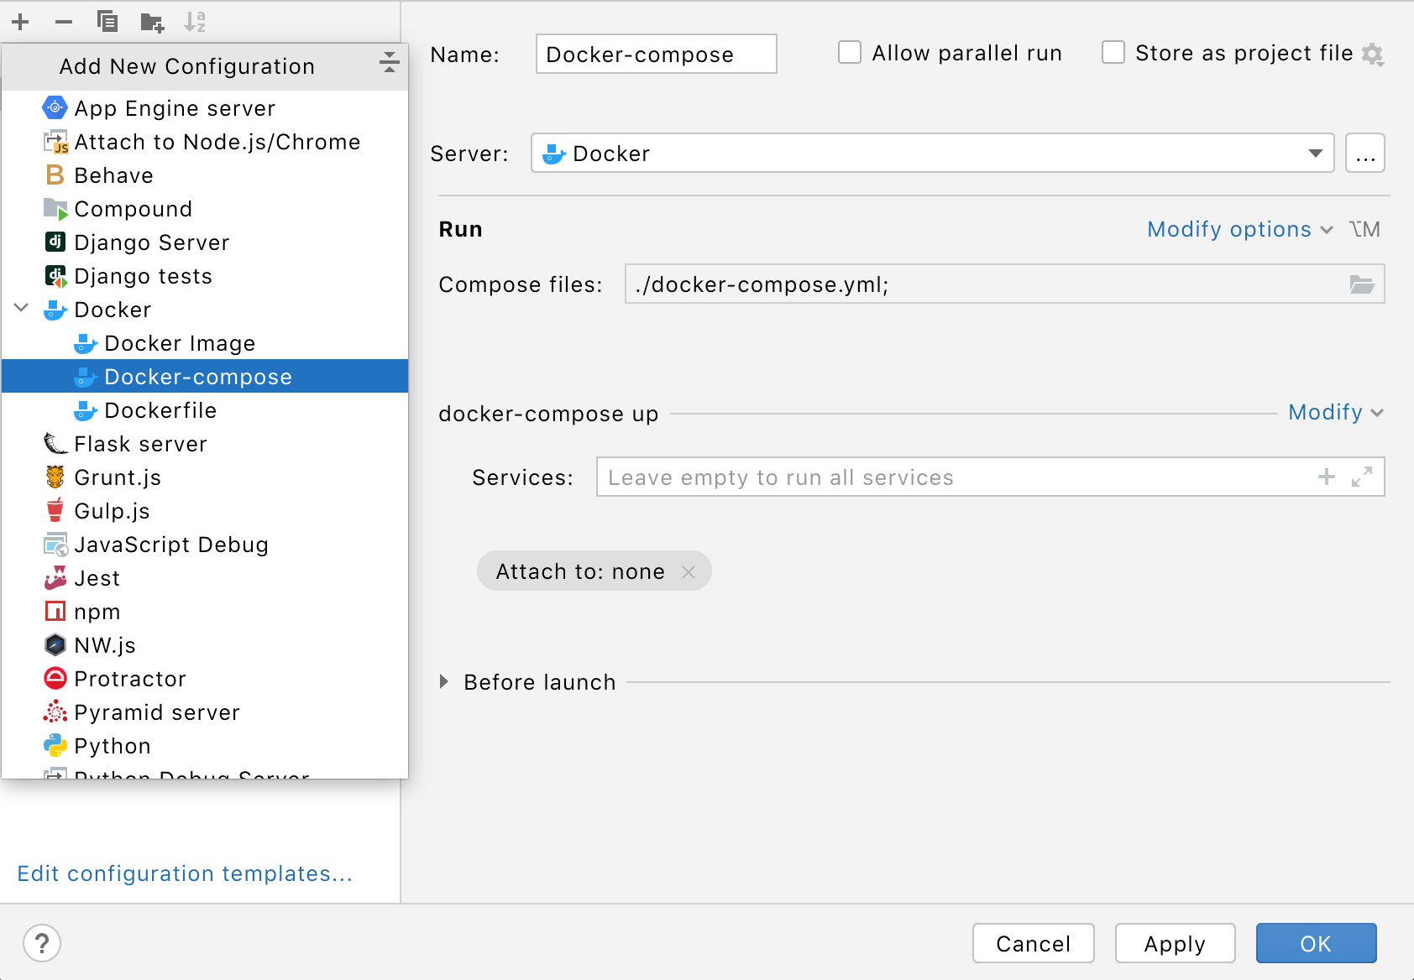The image size is (1414, 980).
Task: Open gear settings beside Store as project file
Action: pos(1375,53)
